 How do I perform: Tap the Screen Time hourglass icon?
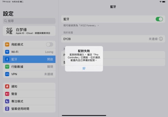click(7, 109)
